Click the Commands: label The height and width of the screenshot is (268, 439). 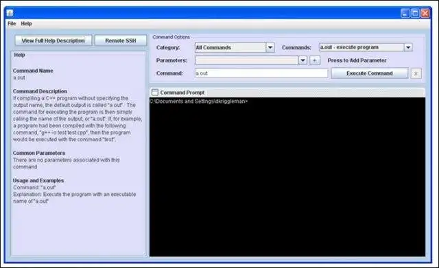point(296,47)
